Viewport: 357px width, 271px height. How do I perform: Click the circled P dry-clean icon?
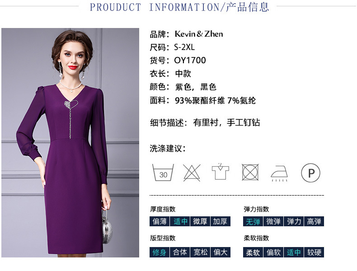[x=310, y=173]
